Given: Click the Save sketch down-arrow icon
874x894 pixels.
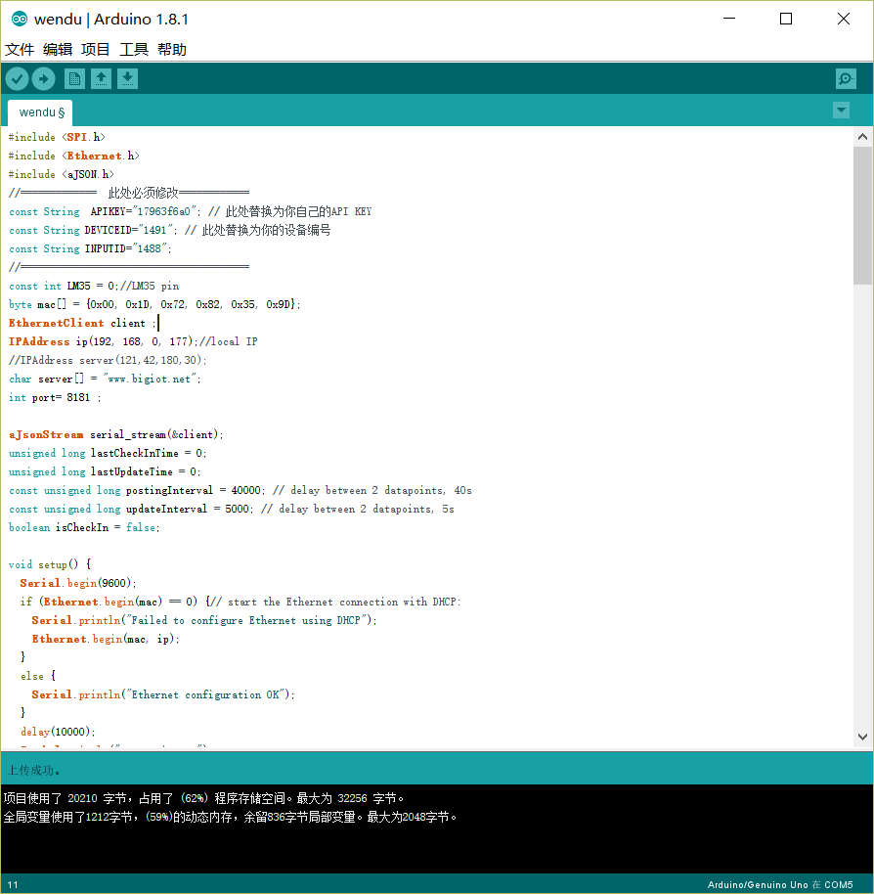Looking at the screenshot, I should (128, 79).
